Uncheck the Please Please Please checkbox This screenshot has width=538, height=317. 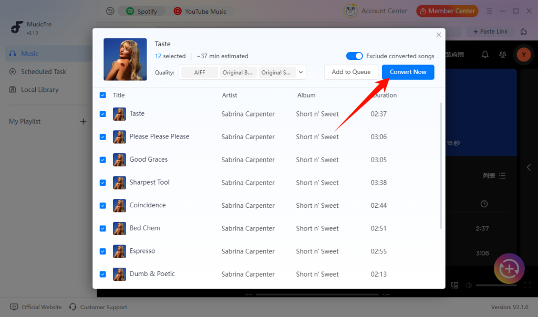pyautogui.click(x=102, y=137)
